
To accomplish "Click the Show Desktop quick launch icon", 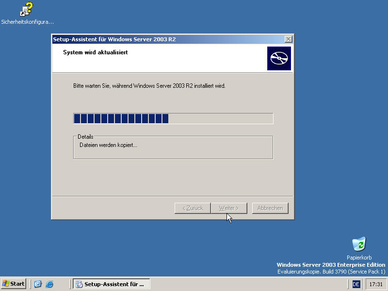I will (x=38, y=284).
